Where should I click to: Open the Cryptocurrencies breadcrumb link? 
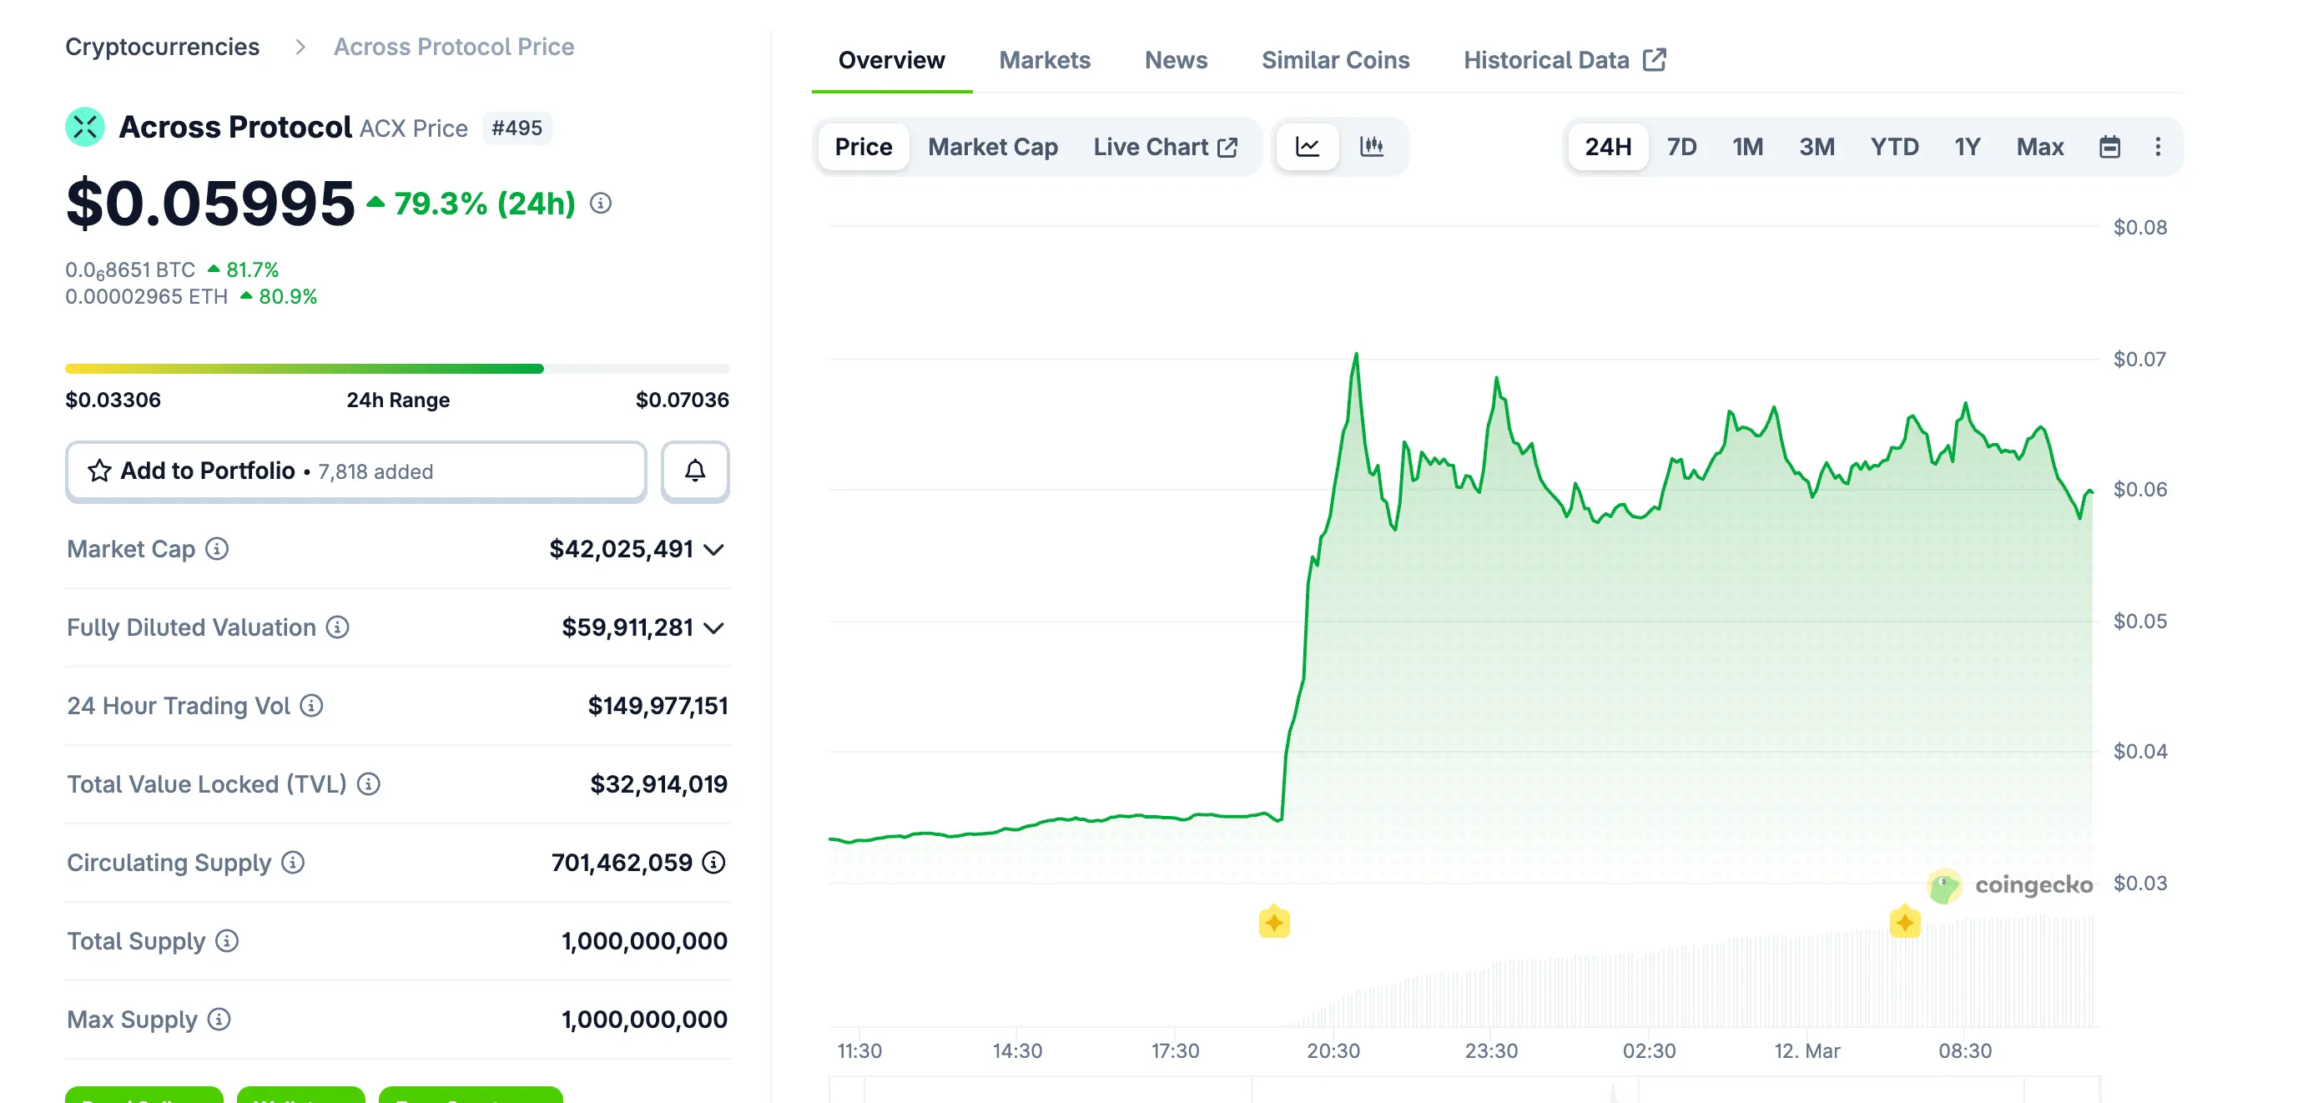[163, 46]
